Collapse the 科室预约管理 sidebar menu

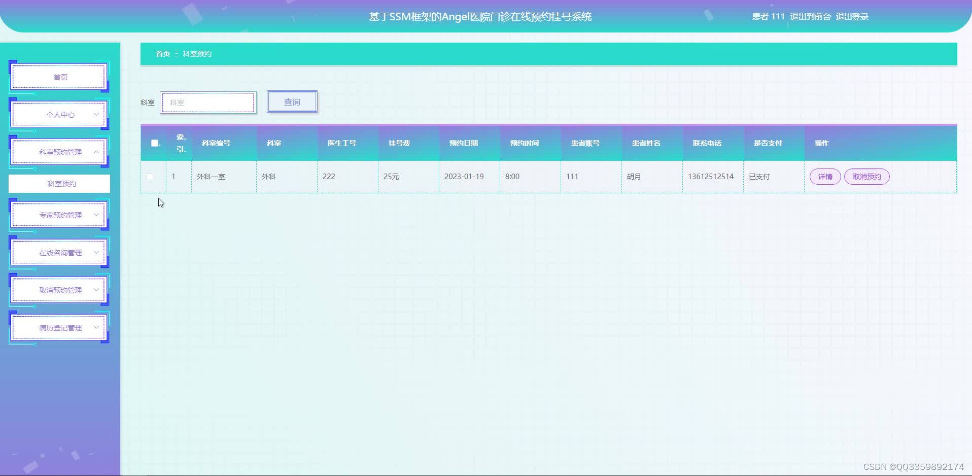[x=59, y=152]
